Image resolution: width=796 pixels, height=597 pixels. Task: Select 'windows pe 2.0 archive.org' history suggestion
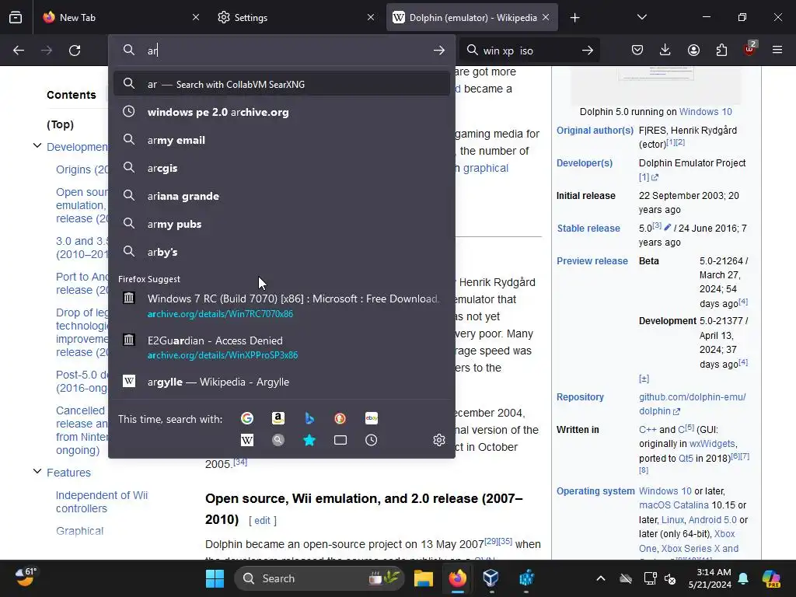281,112
